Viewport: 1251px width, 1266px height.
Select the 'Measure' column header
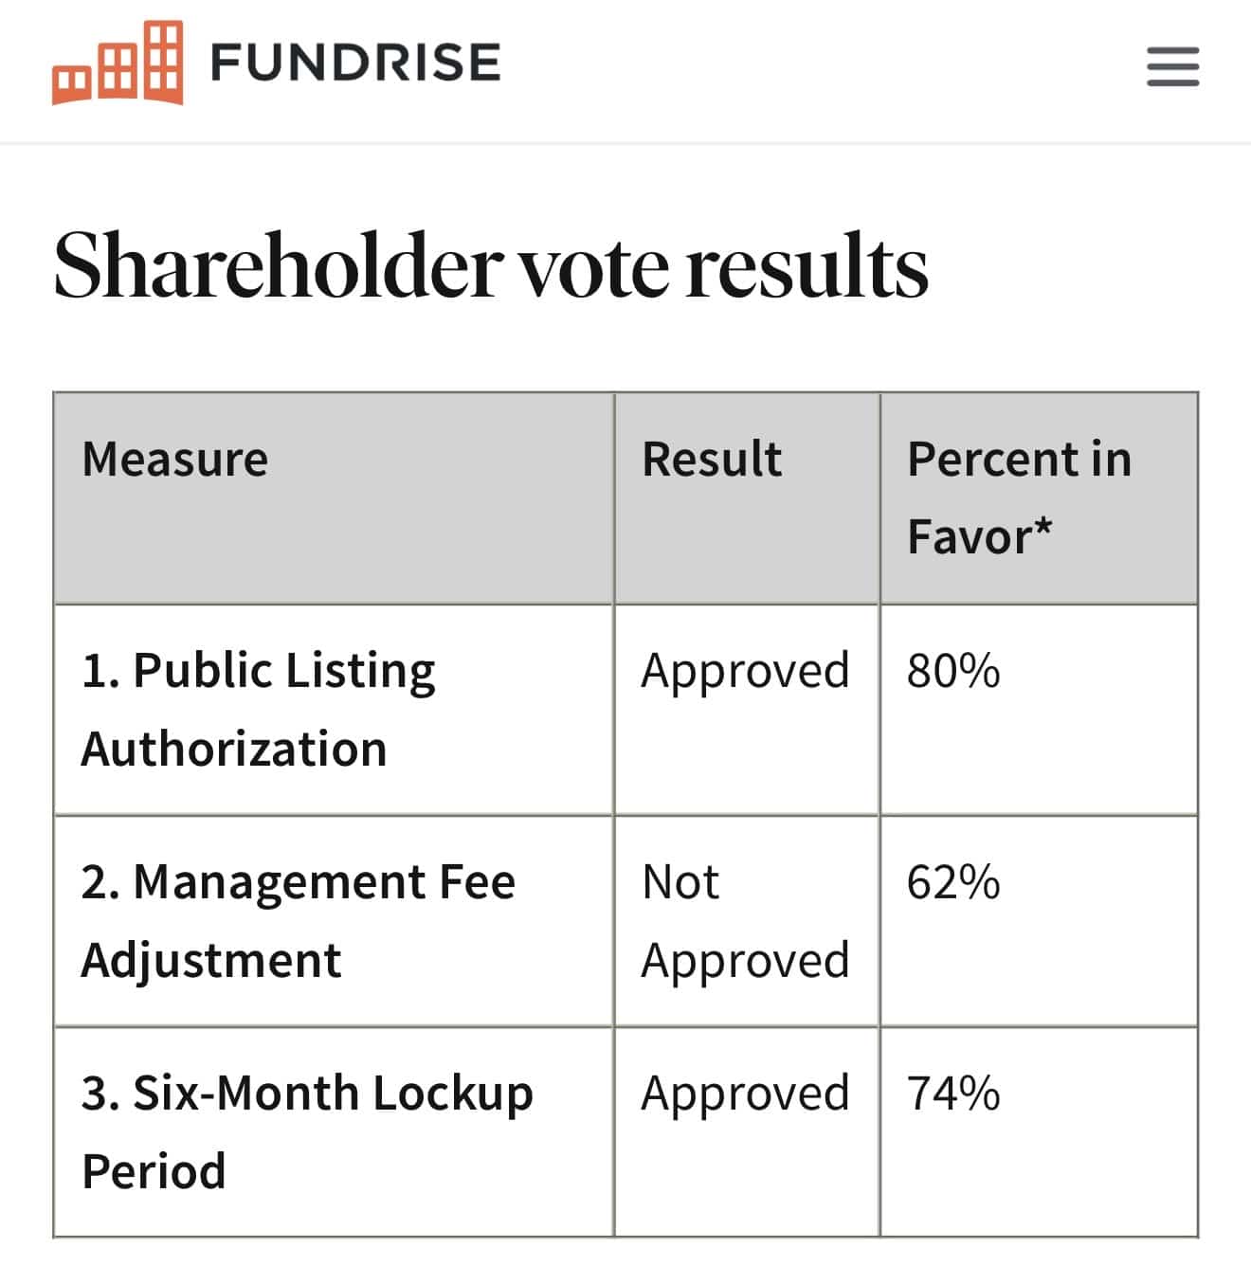(x=174, y=459)
